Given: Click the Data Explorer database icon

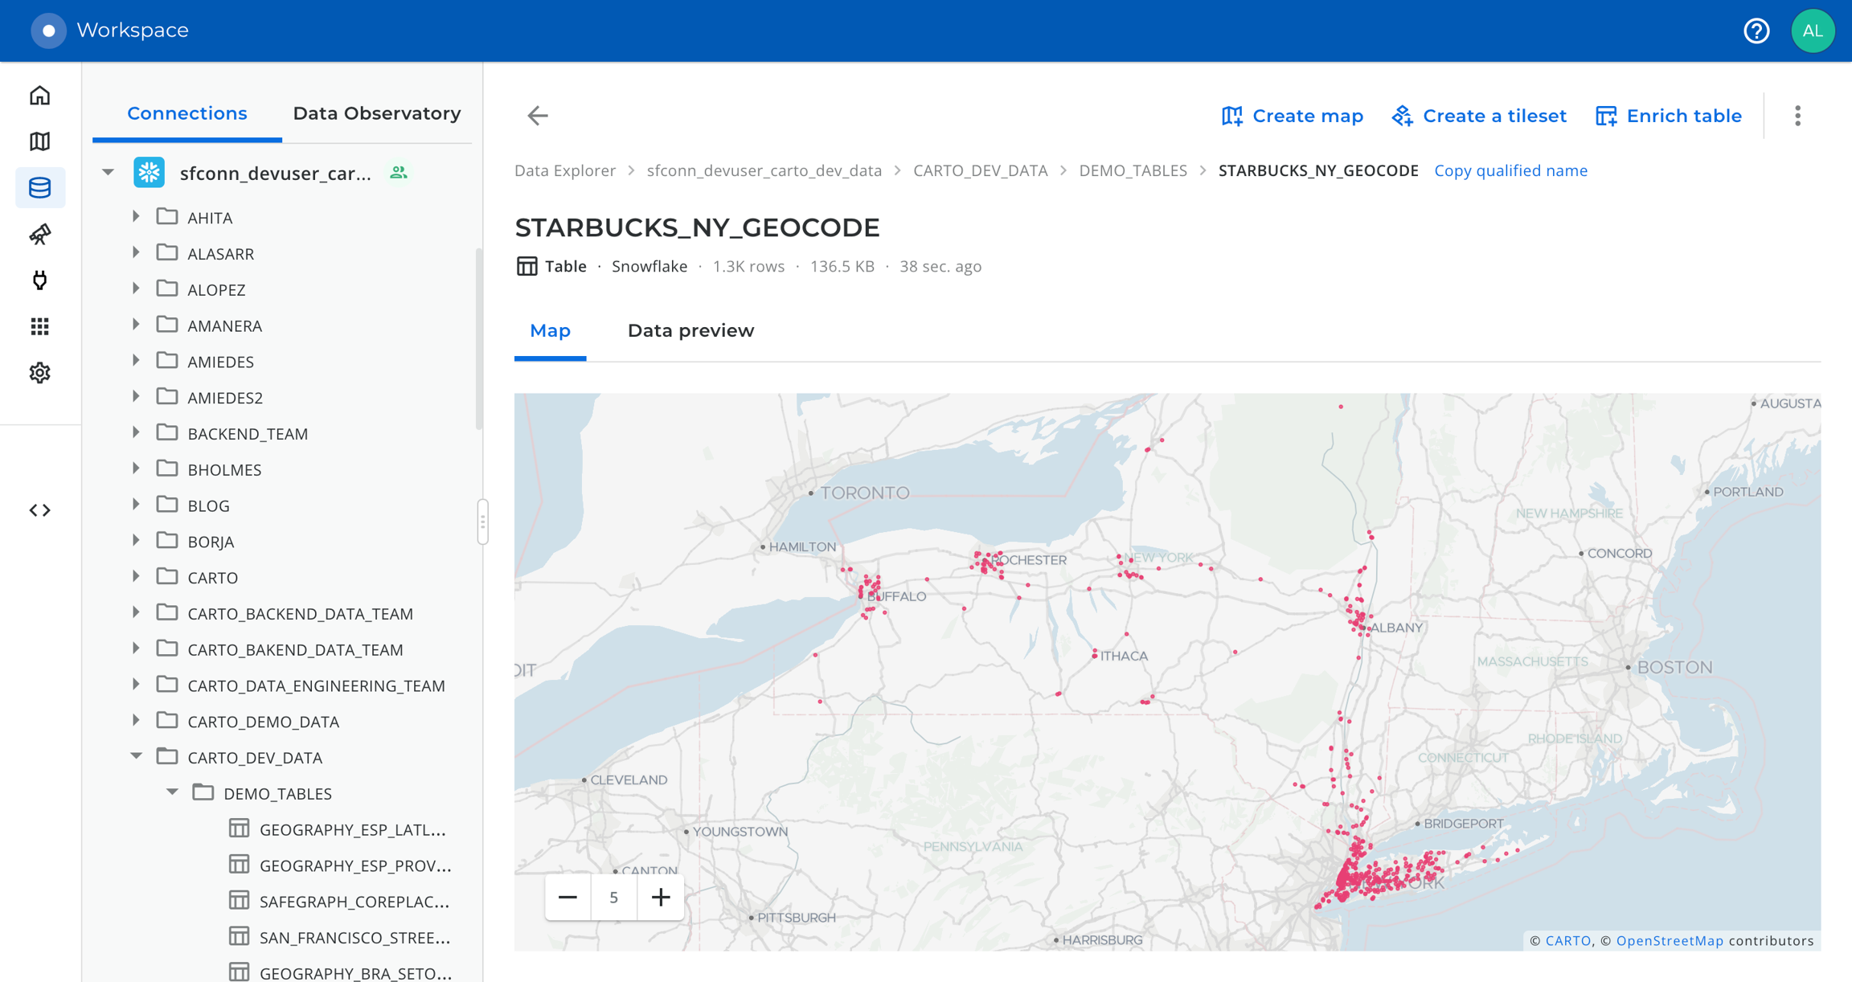Looking at the screenshot, I should click(39, 187).
